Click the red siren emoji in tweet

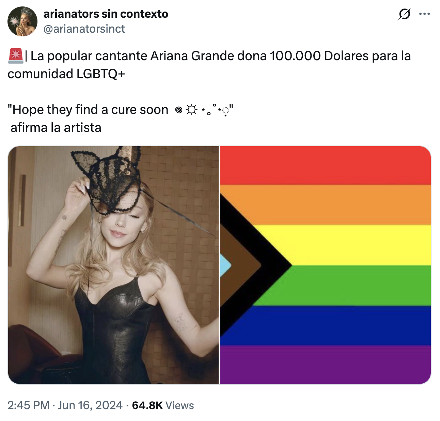[x=15, y=56]
